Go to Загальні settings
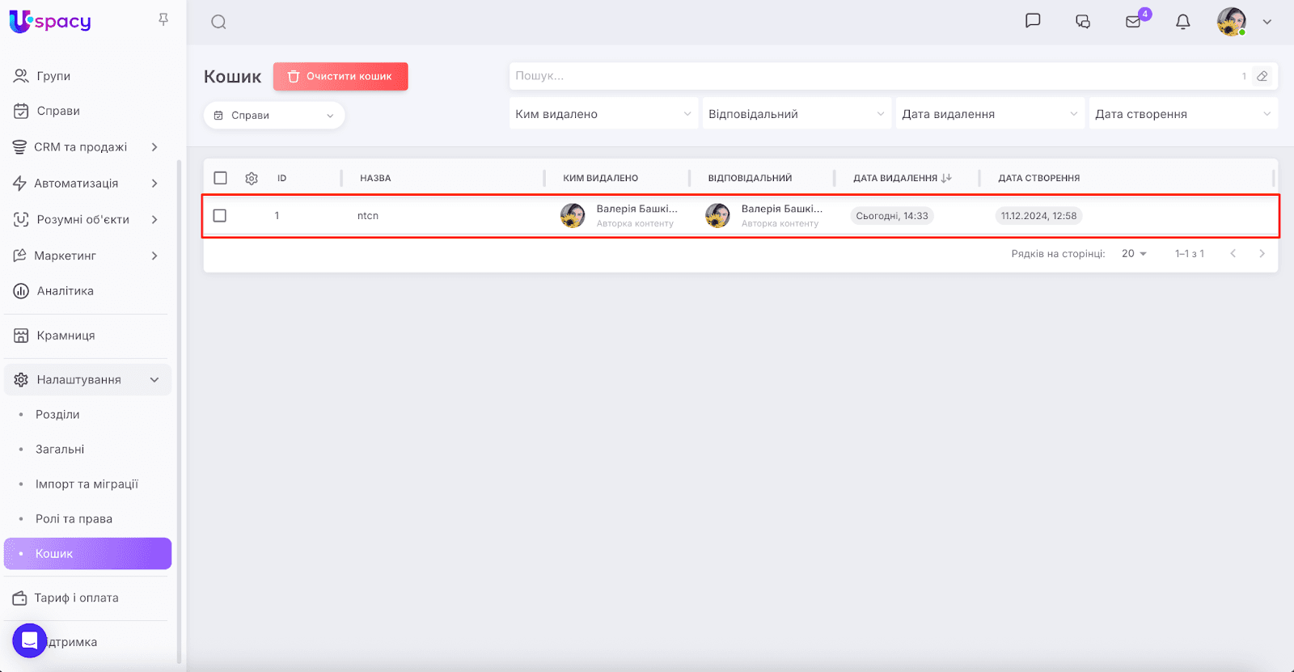 [x=60, y=450]
